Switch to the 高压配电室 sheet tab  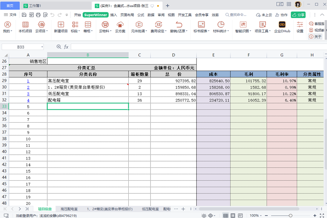tap(69, 209)
